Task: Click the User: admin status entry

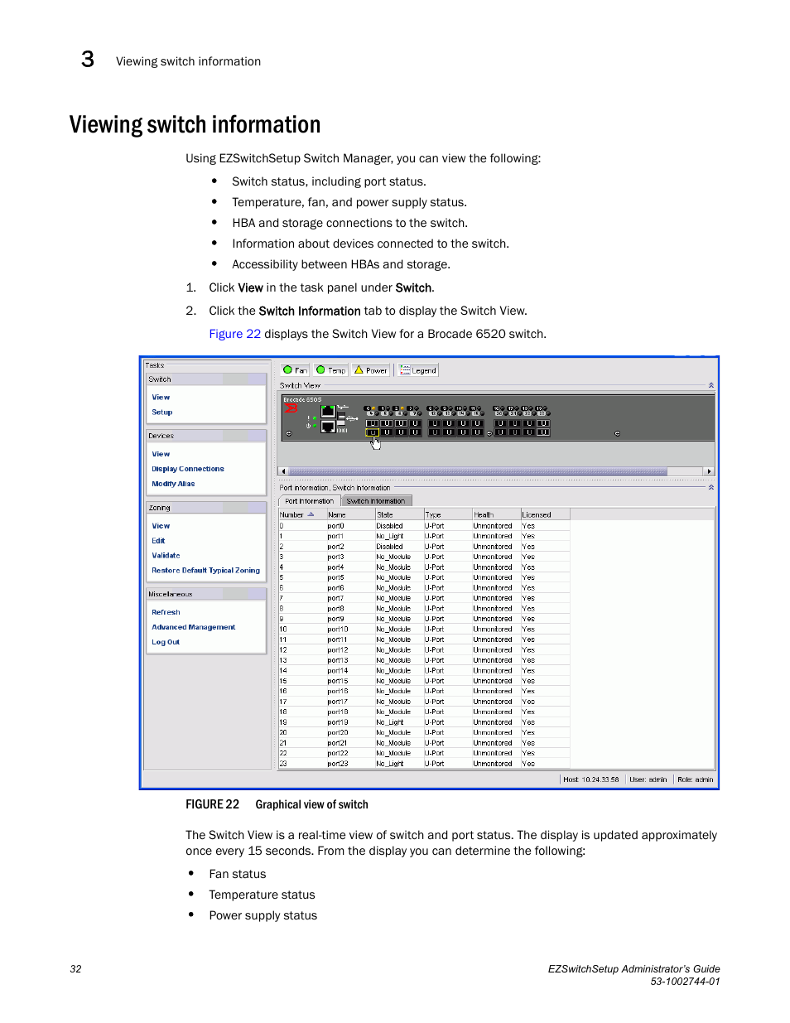Action: click(648, 779)
